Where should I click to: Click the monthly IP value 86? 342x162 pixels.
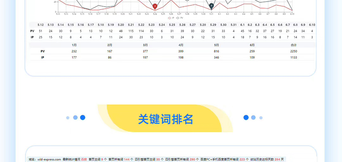pos(110,57)
